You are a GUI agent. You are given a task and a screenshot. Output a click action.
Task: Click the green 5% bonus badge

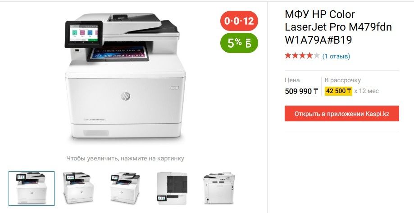pyautogui.click(x=239, y=43)
